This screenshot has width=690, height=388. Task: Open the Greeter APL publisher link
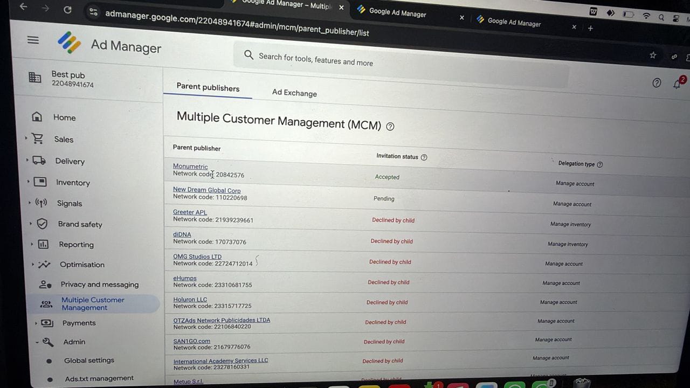click(x=190, y=212)
